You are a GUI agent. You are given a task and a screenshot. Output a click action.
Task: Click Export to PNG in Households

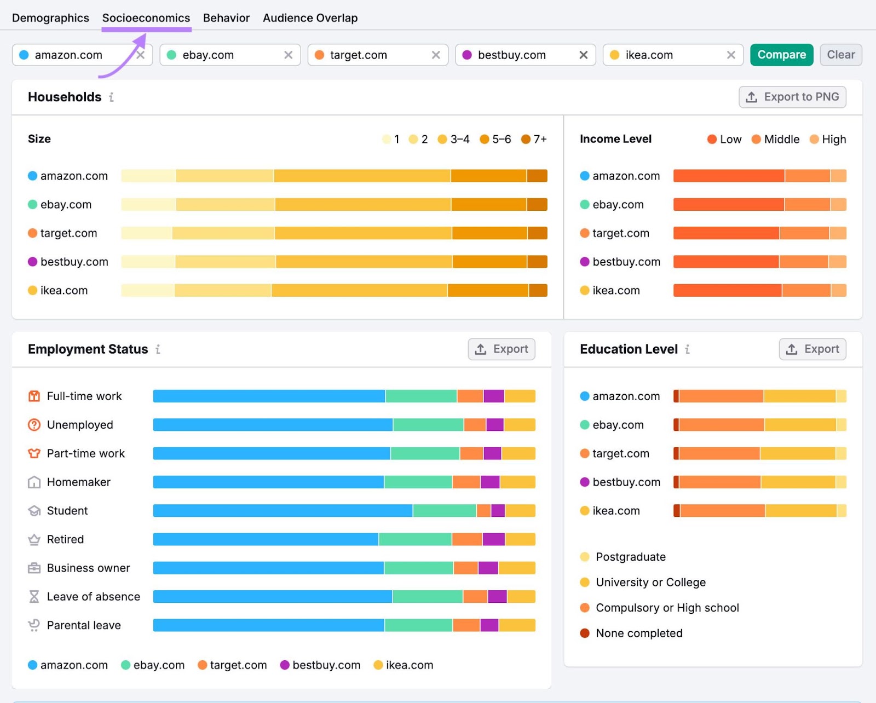coord(792,97)
